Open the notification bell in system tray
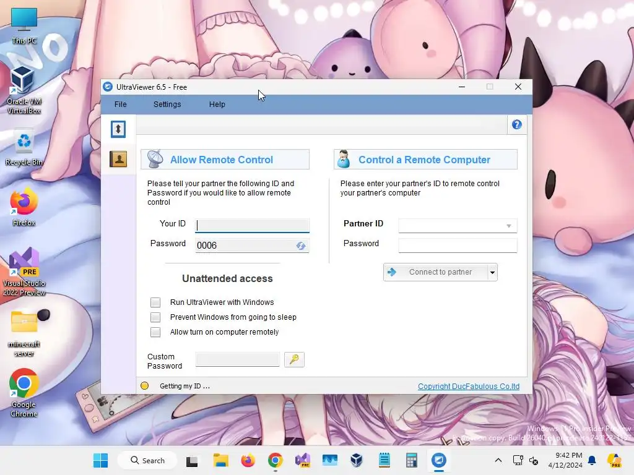This screenshot has height=475, width=634. click(592, 460)
